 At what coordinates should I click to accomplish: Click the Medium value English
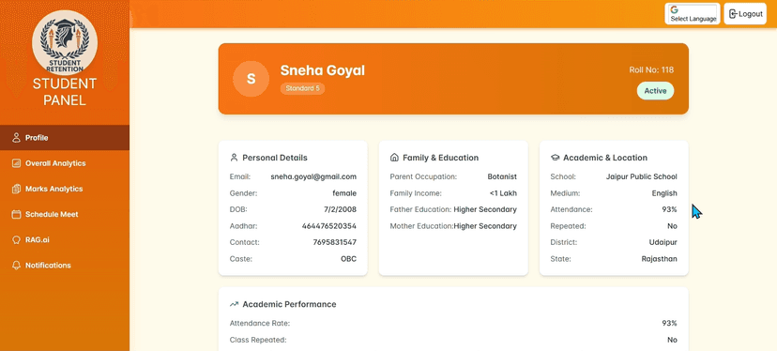click(x=664, y=193)
